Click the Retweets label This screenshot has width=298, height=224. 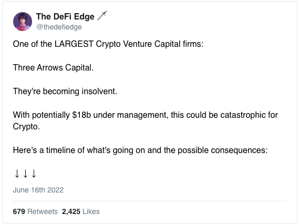coord(43,211)
